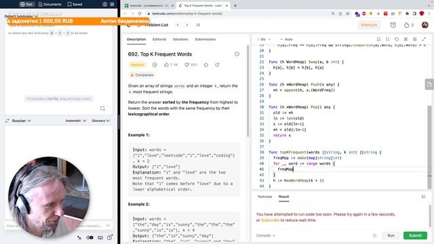Switch to the Testcase tab
This screenshot has height=244, width=434.
click(264, 197)
